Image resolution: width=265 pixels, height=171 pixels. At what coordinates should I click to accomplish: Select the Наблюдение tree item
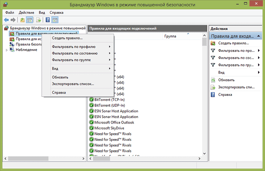(26, 50)
